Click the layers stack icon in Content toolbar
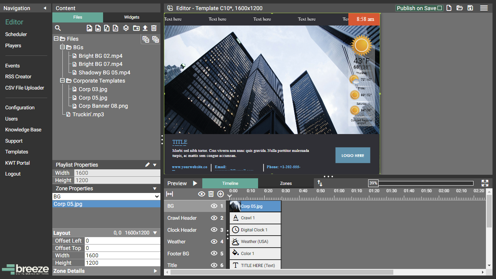Screen dimensions: 496x279 [x=126, y=28]
